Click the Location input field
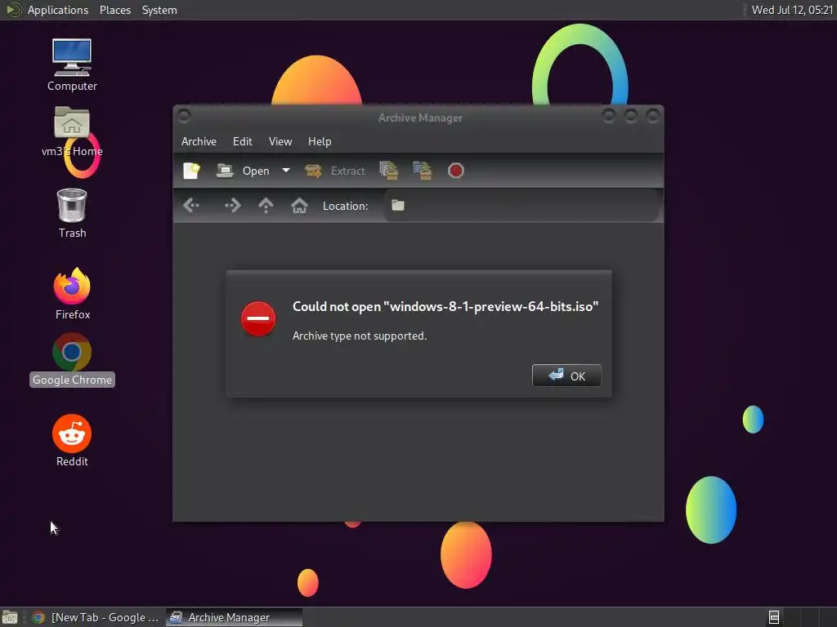The width and height of the screenshot is (837, 627). [x=521, y=206]
